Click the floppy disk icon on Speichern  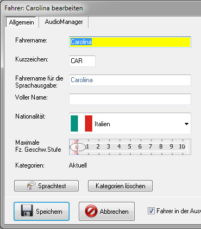[x=27, y=211]
